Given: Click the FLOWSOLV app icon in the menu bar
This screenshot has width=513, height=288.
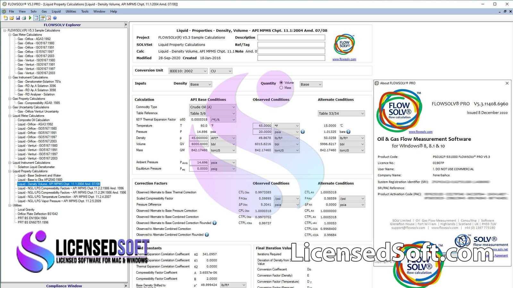Looking at the screenshot, I should coord(4,11).
